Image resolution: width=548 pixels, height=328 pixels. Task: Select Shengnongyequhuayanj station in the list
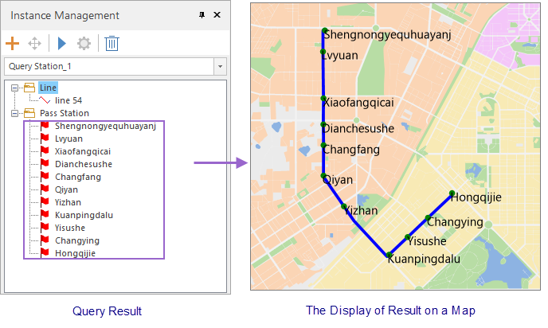[105, 126]
